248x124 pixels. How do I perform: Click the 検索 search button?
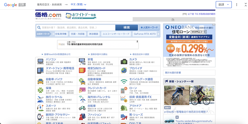coord(126,28)
